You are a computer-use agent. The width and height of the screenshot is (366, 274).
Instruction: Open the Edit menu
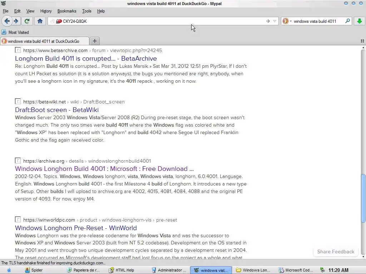(17, 11)
